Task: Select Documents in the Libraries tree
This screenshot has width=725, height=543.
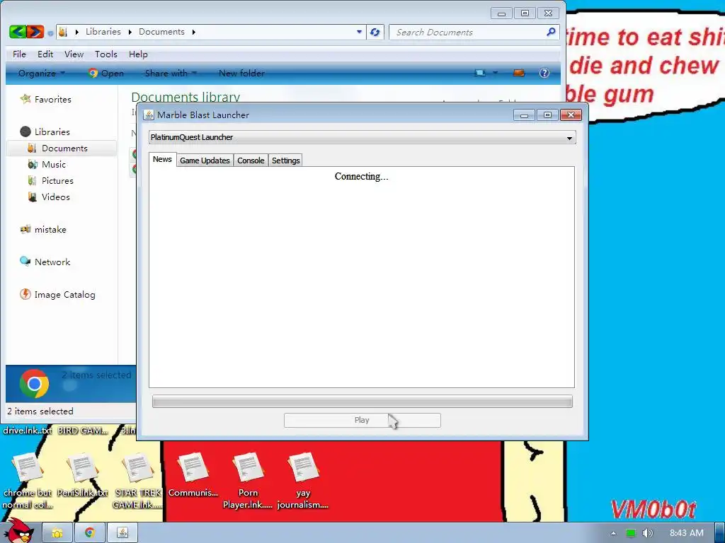Action: pos(62,148)
